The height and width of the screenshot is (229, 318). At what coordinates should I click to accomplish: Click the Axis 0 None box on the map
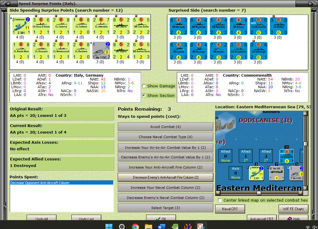236,173
